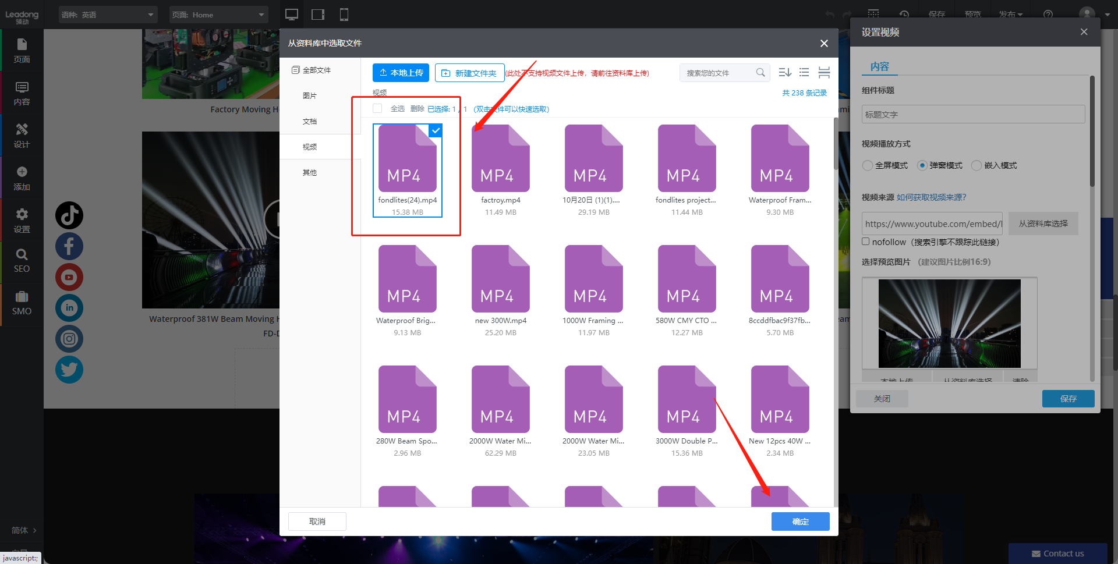The width and height of the screenshot is (1118, 564).
Task: Expand the 发布 publish dropdown
Action: click(1010, 15)
